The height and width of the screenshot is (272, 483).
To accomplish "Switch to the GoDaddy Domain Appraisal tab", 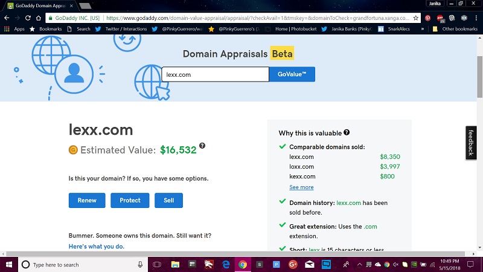I will [40, 5].
